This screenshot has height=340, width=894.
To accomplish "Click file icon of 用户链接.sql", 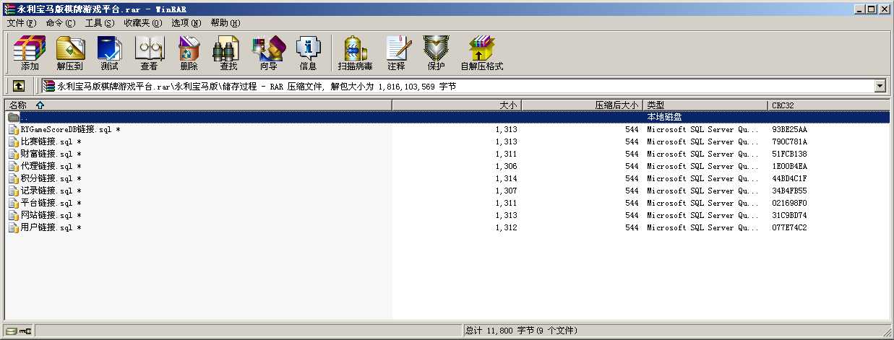I will pyautogui.click(x=14, y=227).
